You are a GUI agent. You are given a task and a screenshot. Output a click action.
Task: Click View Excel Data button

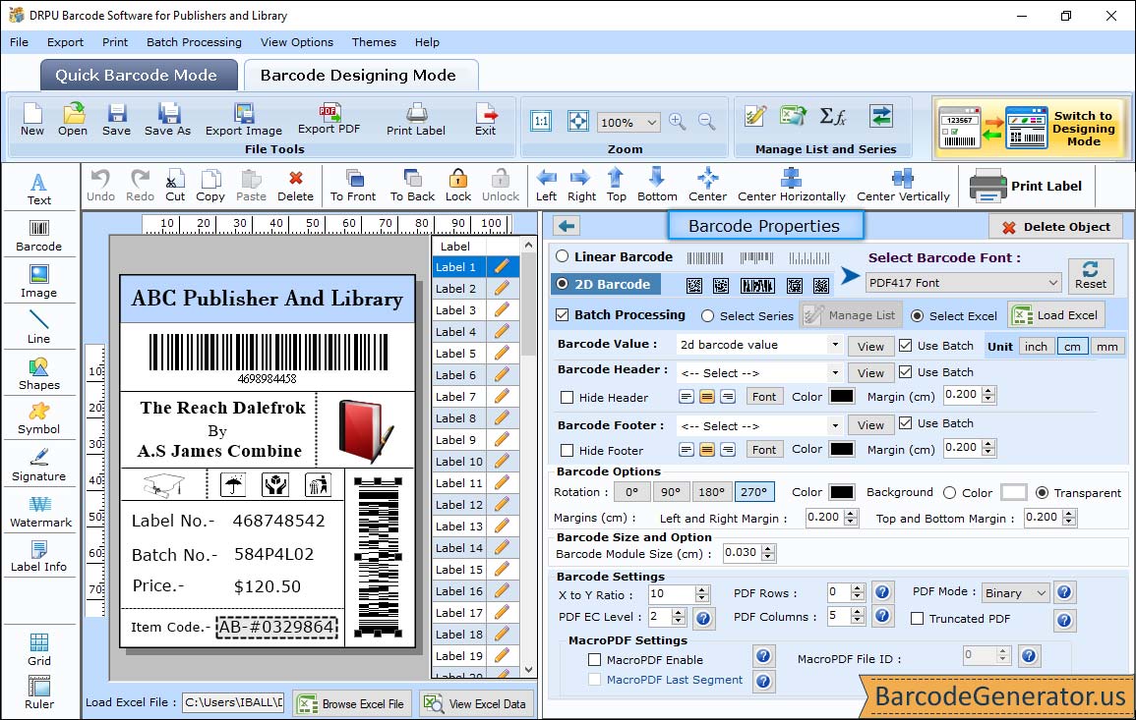click(x=475, y=703)
